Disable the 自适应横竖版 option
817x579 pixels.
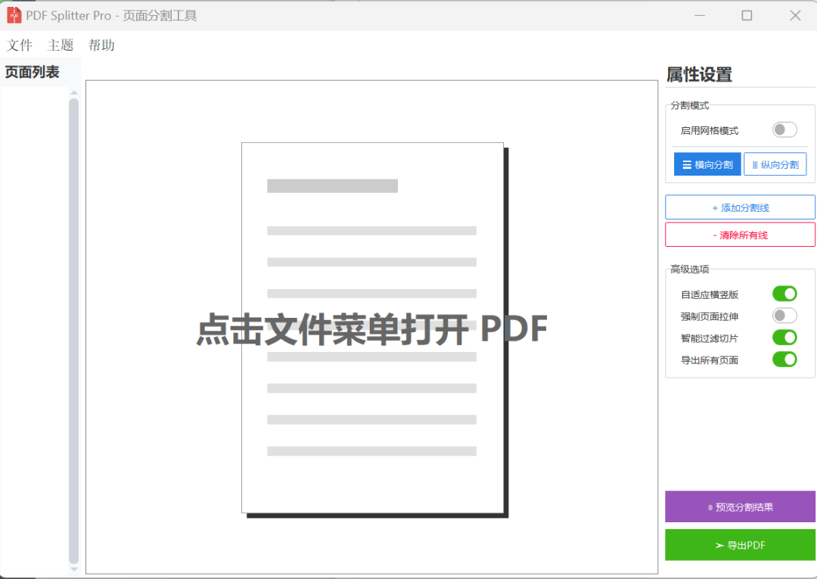click(784, 294)
